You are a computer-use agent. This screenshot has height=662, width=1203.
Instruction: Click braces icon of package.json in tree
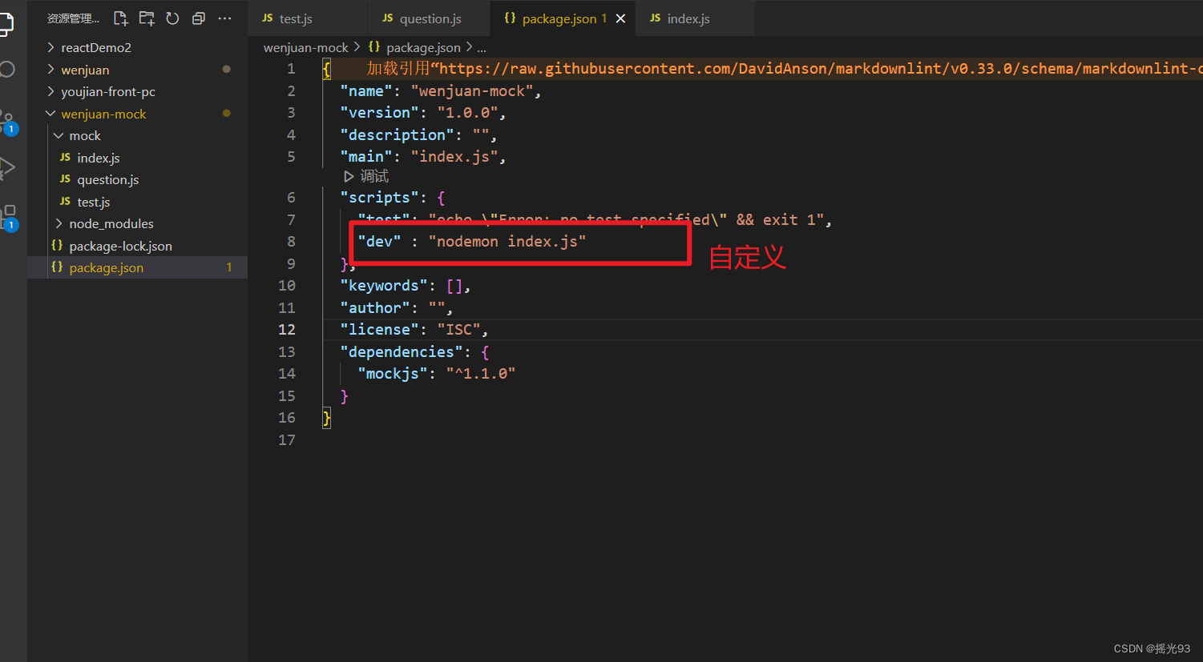(x=57, y=267)
